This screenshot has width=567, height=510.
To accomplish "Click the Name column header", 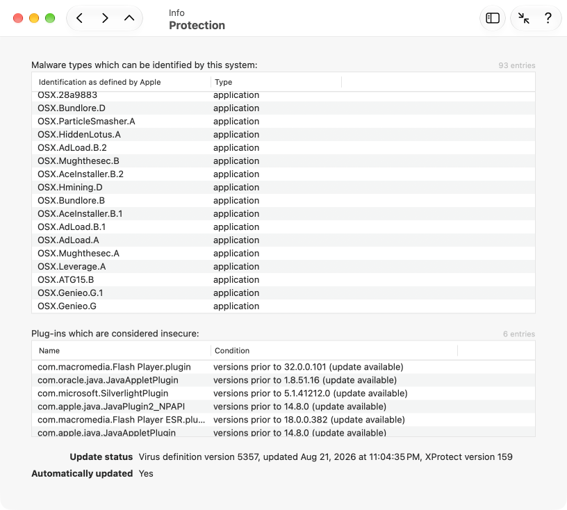I will pyautogui.click(x=121, y=350).
